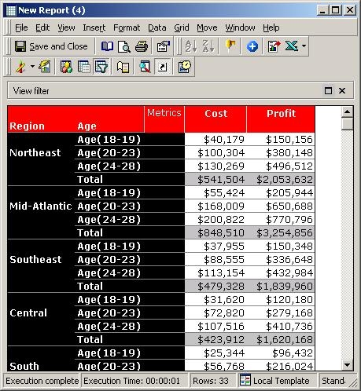Screen dimensions: 361x391
Task: Click the Excel export icon
Action: pyautogui.click(x=292, y=46)
